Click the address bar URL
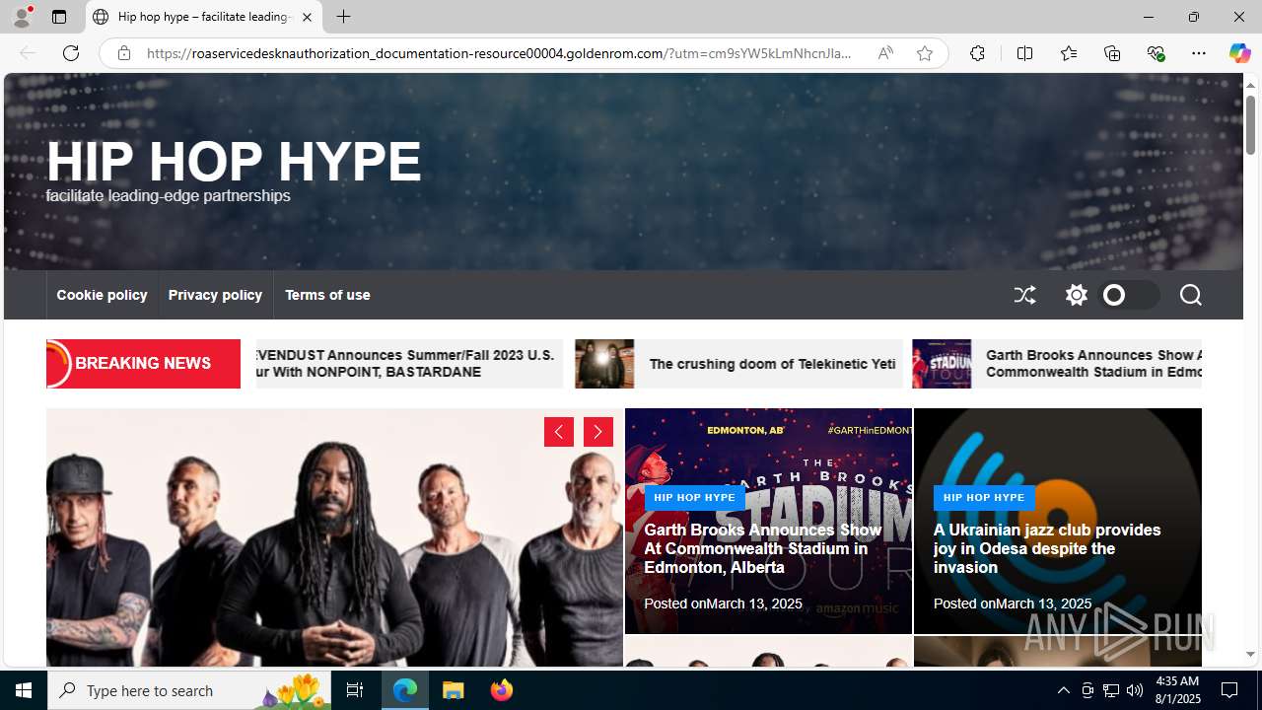The height and width of the screenshot is (710, 1262). [500, 53]
